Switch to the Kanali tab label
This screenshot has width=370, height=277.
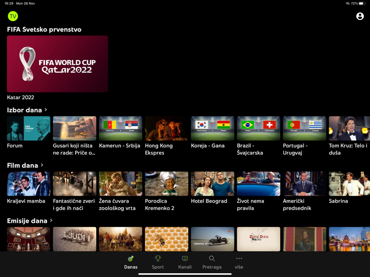185,267
